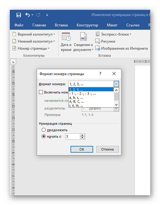
Task: Click the format list scroll up arrow
Action: pos(116,90)
